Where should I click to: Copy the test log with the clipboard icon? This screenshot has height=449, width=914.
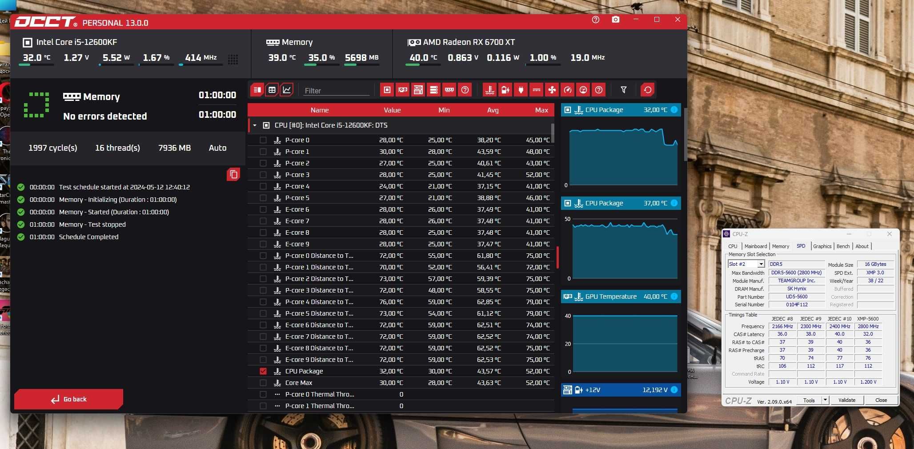[x=233, y=174]
